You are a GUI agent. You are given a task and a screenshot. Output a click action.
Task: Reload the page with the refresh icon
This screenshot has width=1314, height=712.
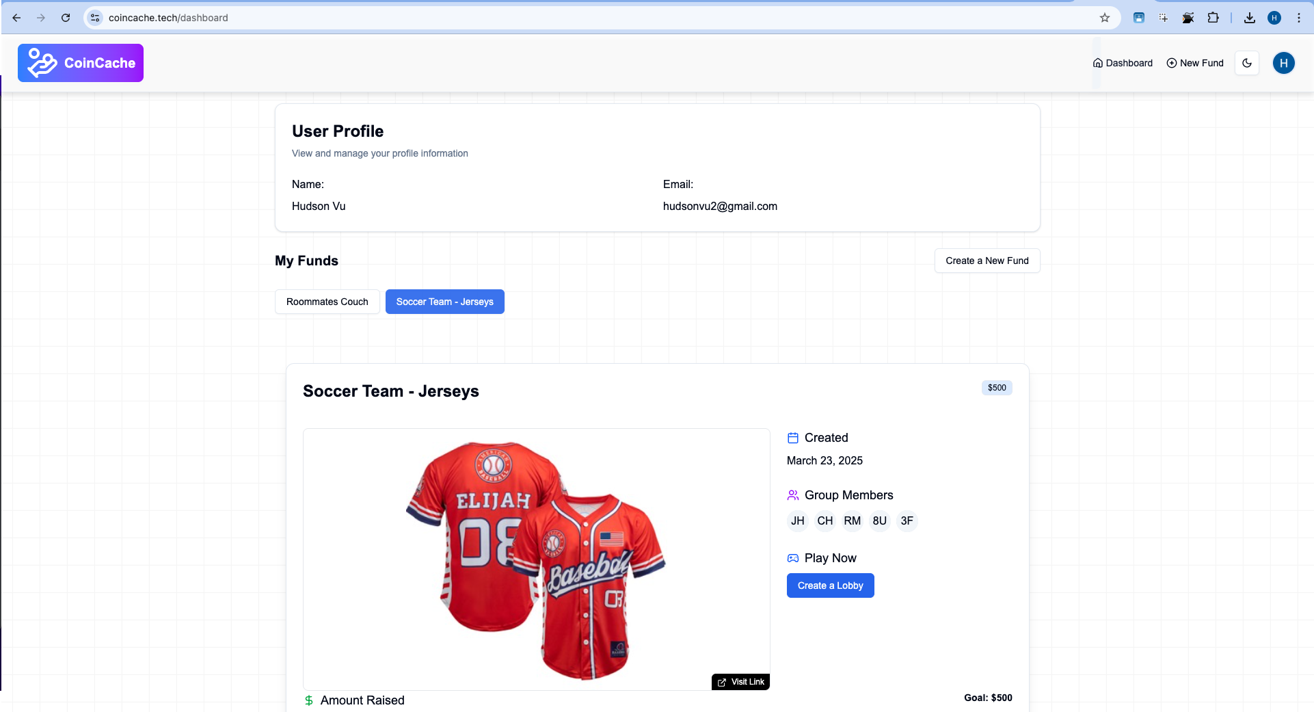(66, 18)
